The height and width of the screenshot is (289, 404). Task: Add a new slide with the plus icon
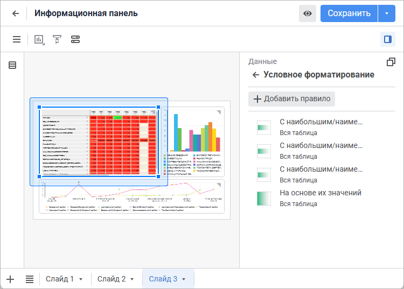pos(10,279)
